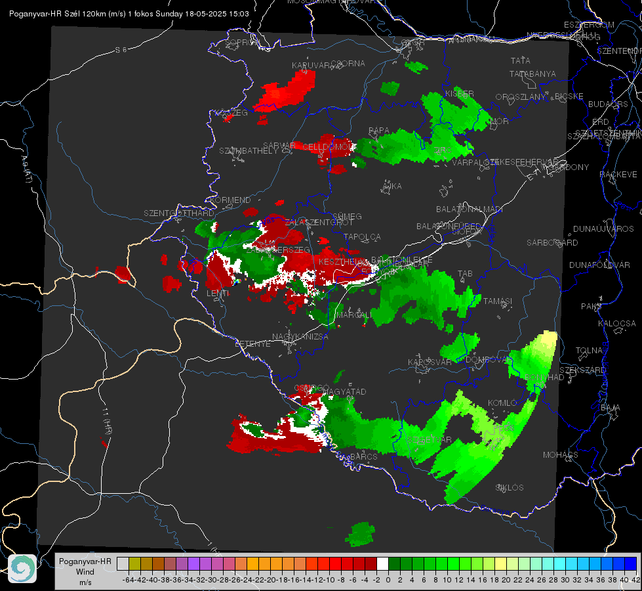Click the TATABANYA city label
The height and width of the screenshot is (591, 642).
(532, 74)
